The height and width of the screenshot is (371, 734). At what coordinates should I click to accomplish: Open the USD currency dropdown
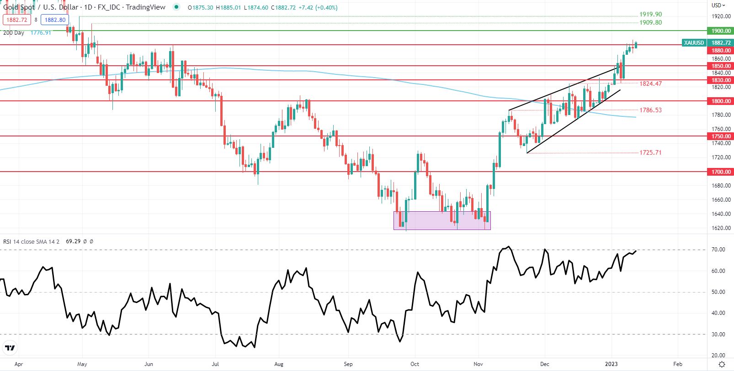point(718,5)
